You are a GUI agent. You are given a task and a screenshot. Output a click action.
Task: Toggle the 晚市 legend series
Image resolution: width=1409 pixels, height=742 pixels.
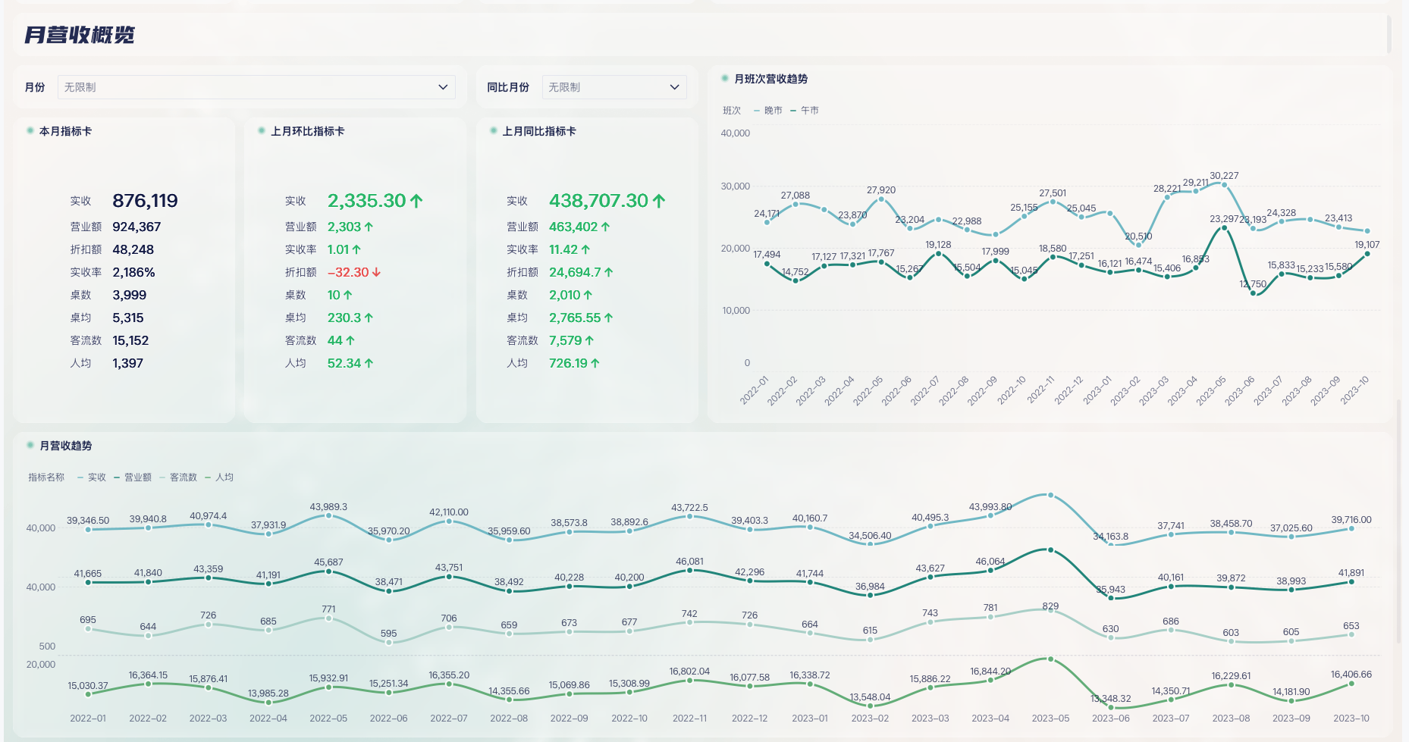click(768, 111)
